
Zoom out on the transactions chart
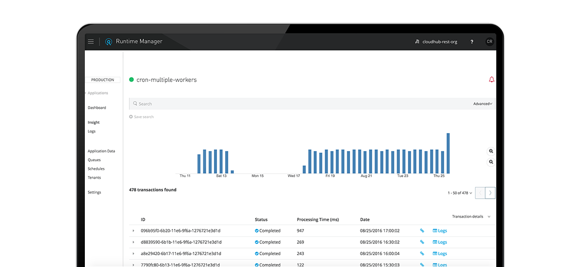(491, 162)
